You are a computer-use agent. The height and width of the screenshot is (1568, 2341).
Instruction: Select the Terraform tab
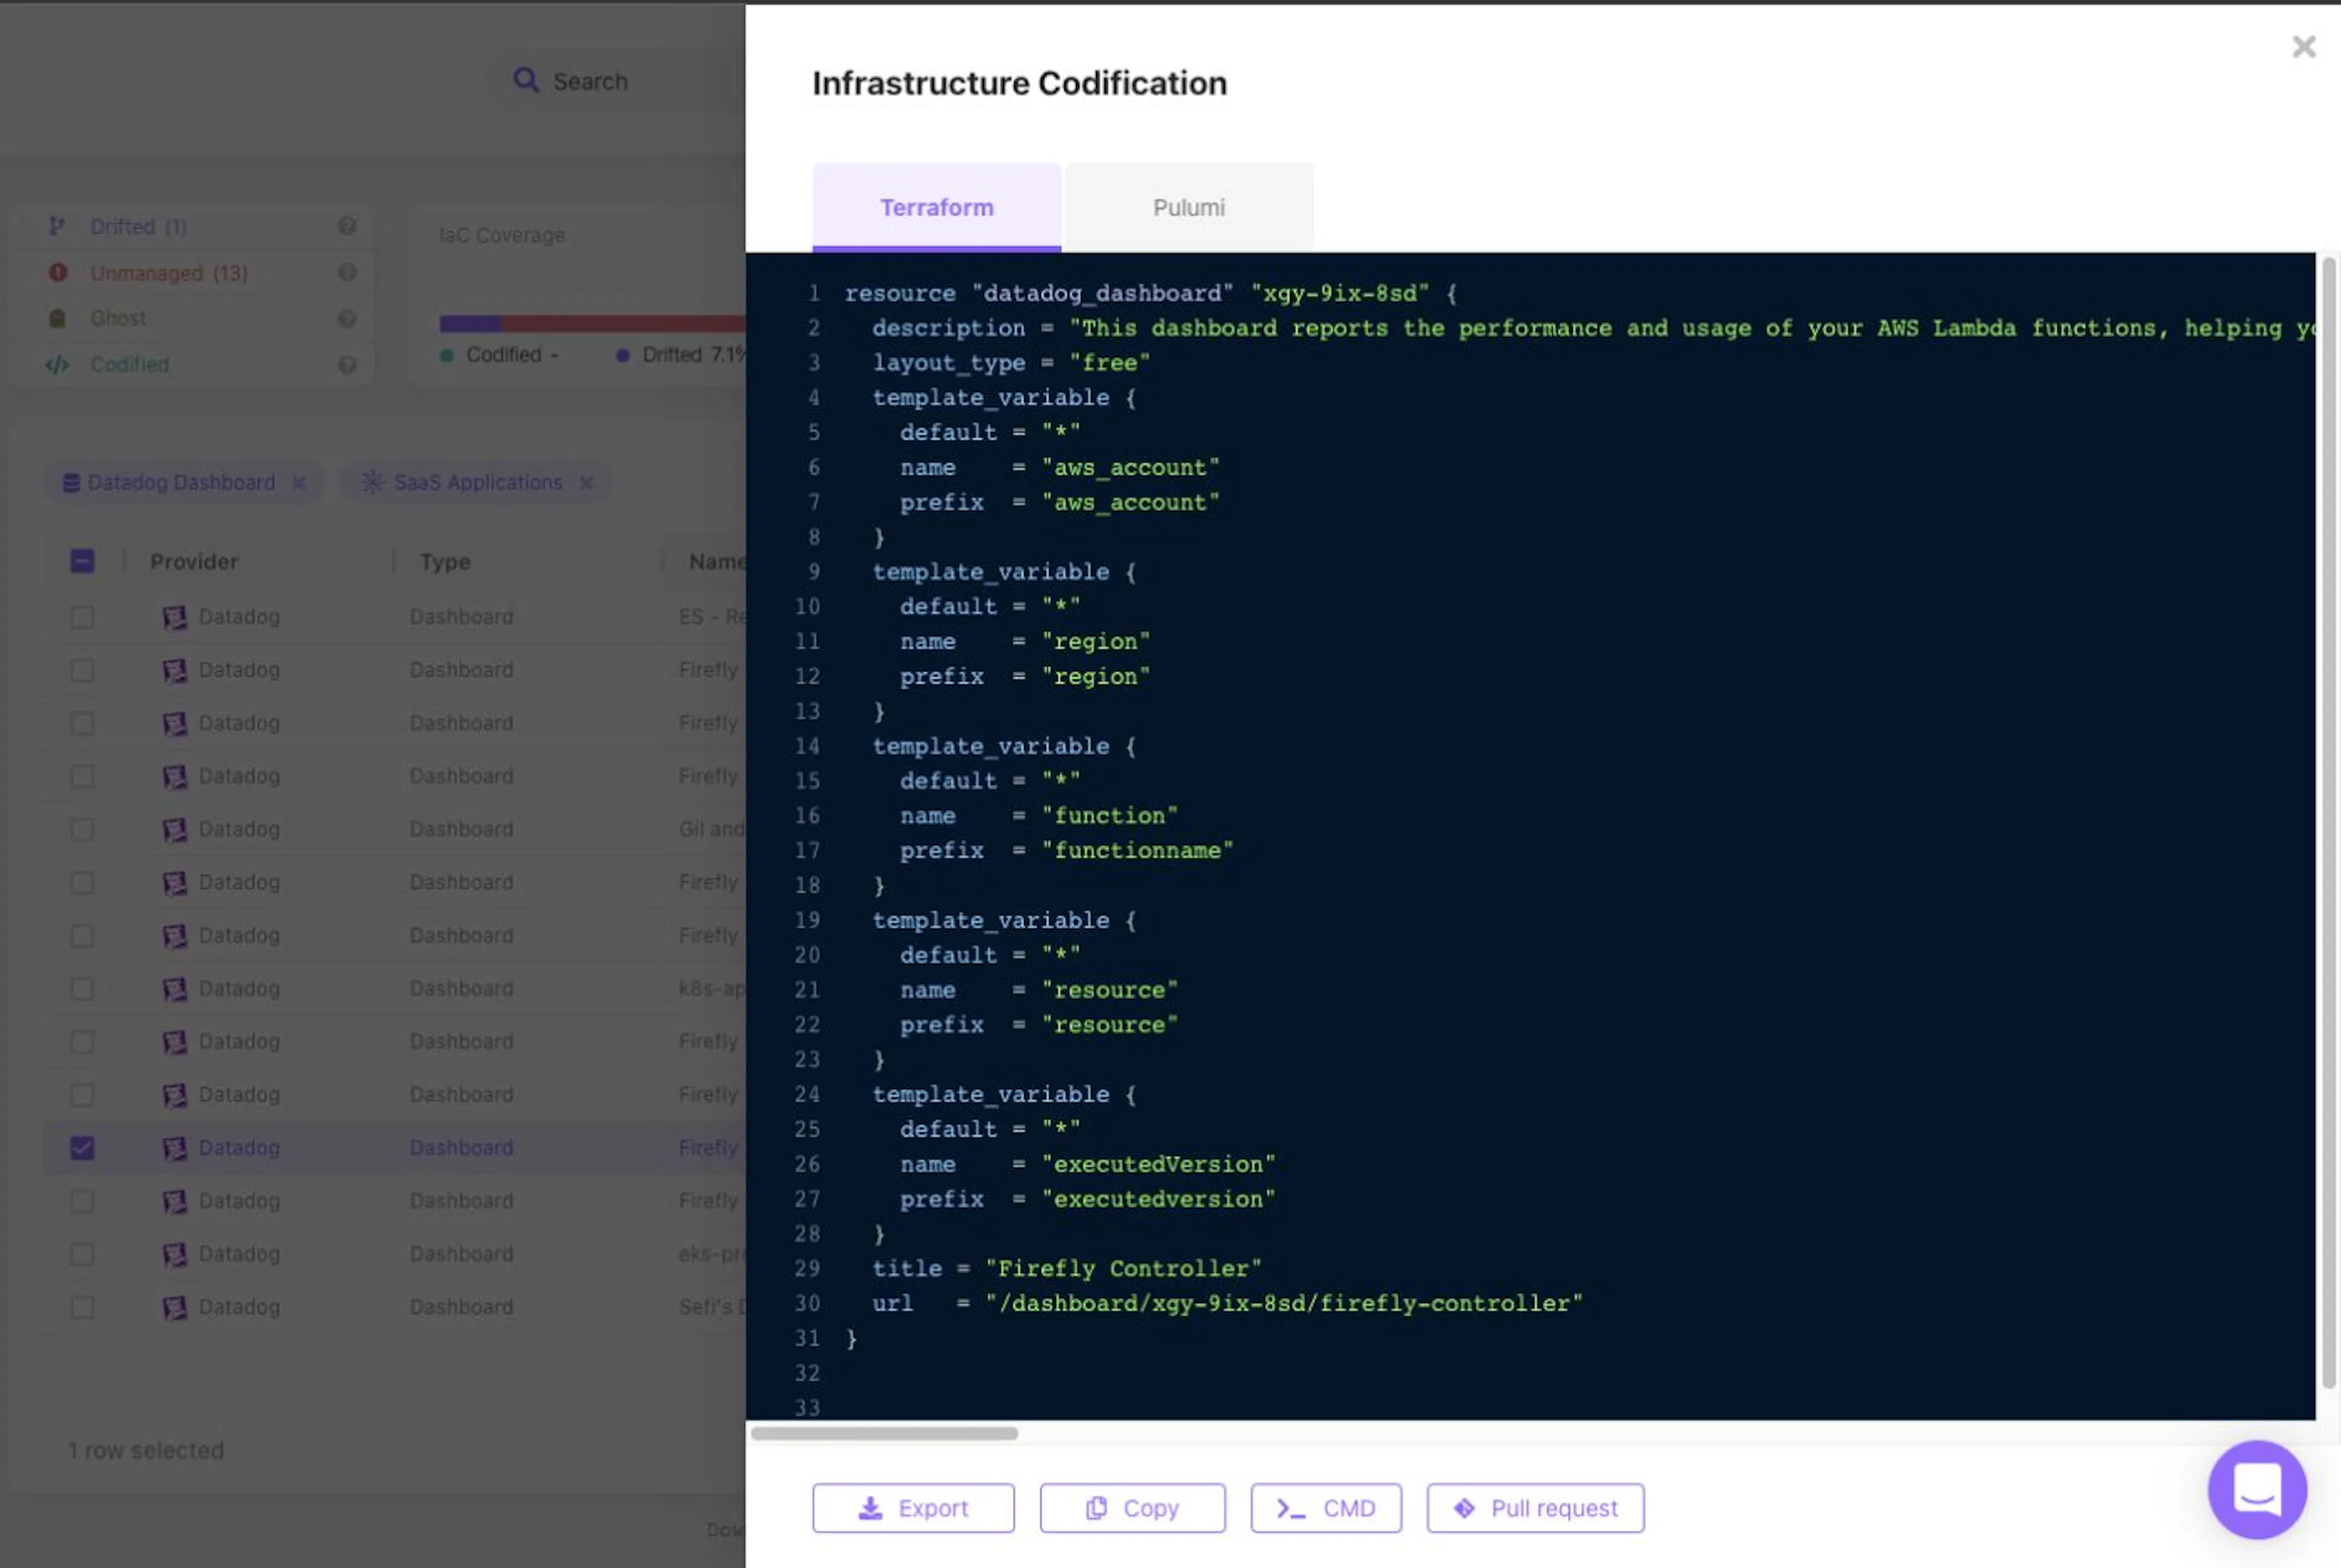tap(936, 207)
